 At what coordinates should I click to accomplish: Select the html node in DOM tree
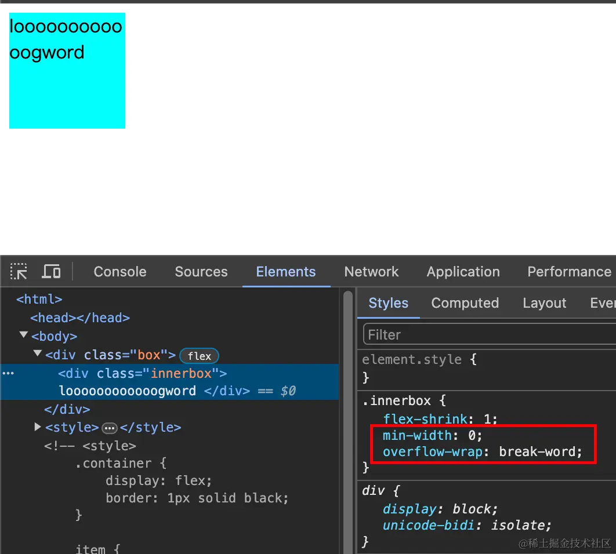39,300
